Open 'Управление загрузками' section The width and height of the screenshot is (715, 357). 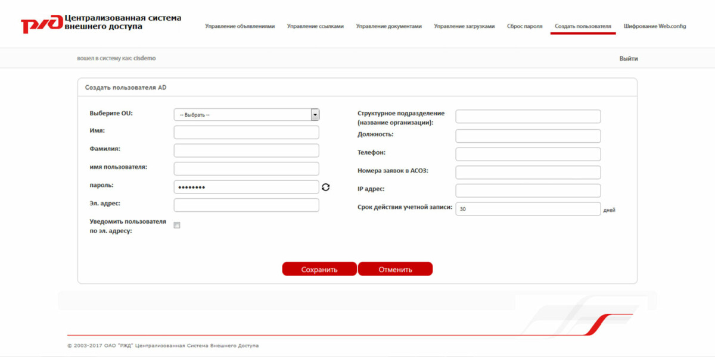tap(464, 26)
